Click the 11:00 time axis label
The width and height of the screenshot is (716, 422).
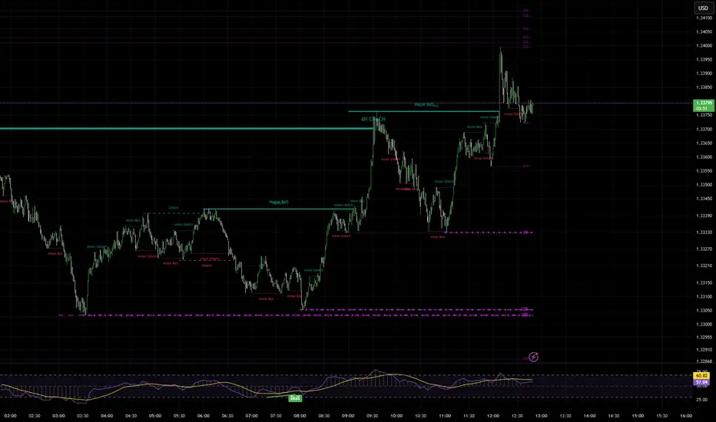pyautogui.click(x=445, y=416)
